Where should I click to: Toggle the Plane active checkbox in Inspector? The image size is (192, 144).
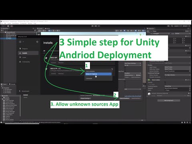152,31
